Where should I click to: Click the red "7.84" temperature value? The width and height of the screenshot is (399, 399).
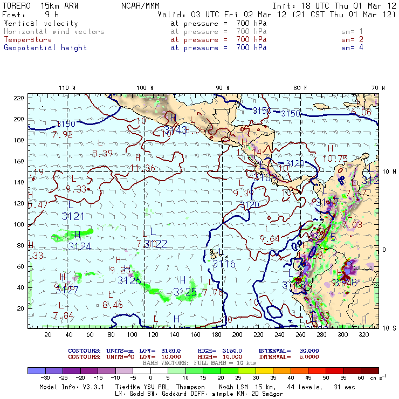click(64, 316)
